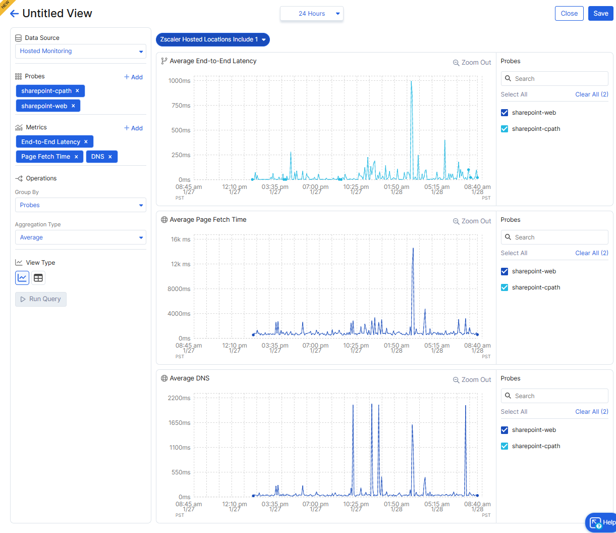Uncheck sharepoint-web in the End-to-End Latency probes
Viewport: 616px width, 533px height.
[505, 113]
